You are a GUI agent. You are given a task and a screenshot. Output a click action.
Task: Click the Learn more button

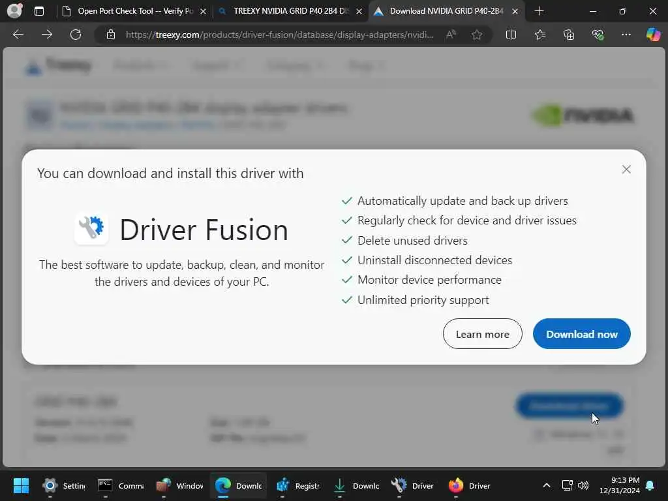click(482, 334)
